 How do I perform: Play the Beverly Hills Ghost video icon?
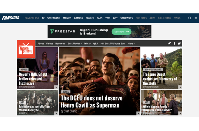[x=56, y=87]
